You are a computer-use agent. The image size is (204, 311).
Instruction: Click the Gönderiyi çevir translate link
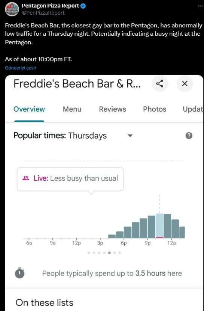click(21, 68)
